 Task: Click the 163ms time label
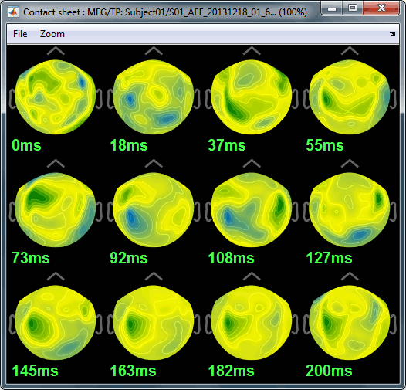[x=133, y=371]
